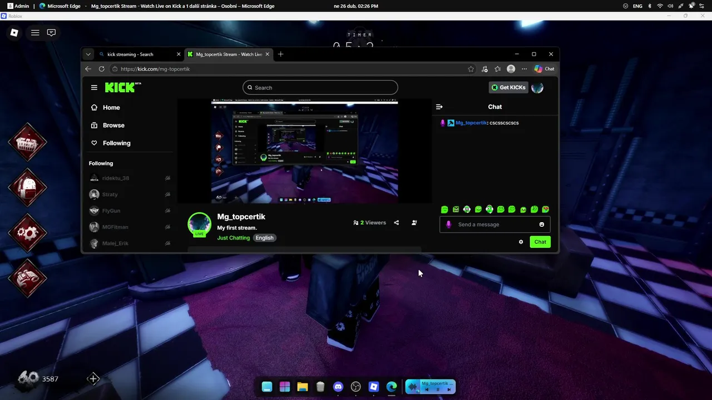Screen dimensions: 712x400
Task: Open Discord from the taskbar
Action: click(x=338, y=387)
